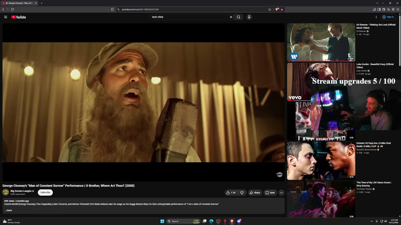
Task: Open the browser main hamburger menu
Action: tap(398, 9)
